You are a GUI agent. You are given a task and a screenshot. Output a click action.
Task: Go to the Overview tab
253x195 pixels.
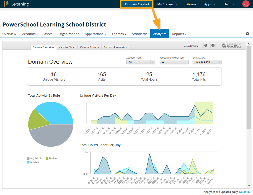point(9,34)
